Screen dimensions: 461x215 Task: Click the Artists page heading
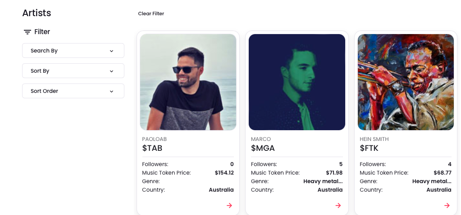coord(37,13)
